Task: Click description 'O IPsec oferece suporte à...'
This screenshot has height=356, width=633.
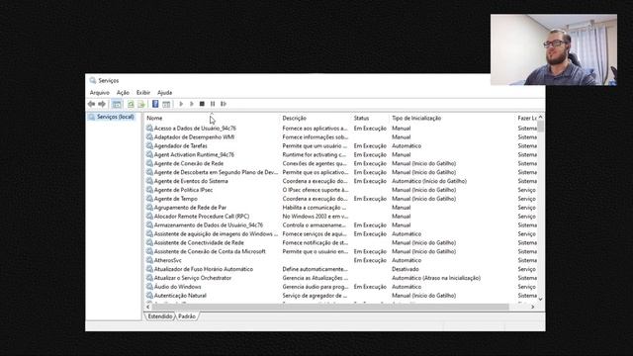Action: pos(316,190)
